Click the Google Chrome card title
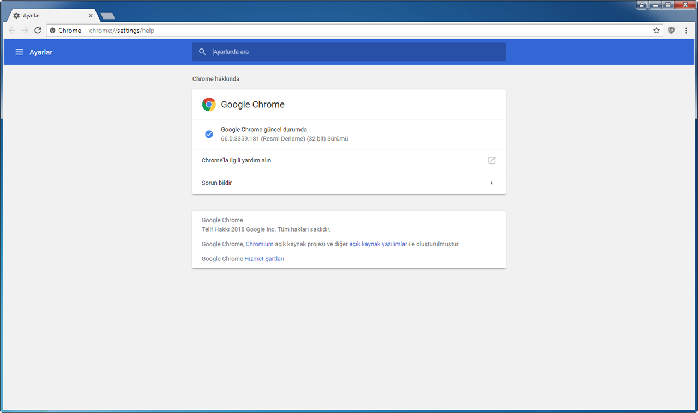The height and width of the screenshot is (413, 698). coord(252,105)
